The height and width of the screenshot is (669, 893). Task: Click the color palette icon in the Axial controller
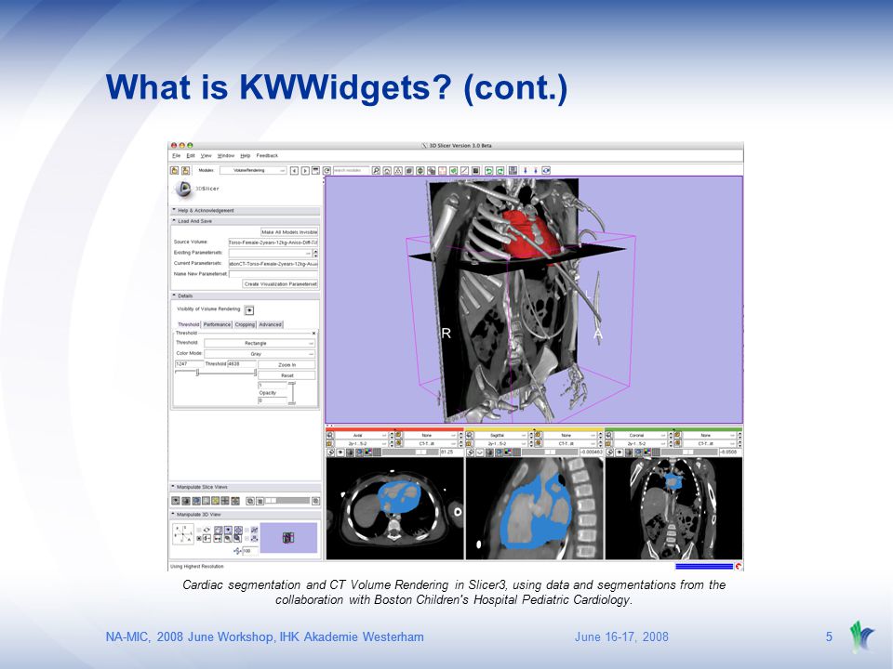tap(368, 453)
